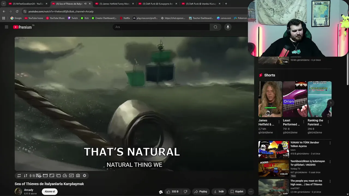This screenshot has height=196, width=349.
Task: Reload the page with refresh icon
Action: (17, 11)
